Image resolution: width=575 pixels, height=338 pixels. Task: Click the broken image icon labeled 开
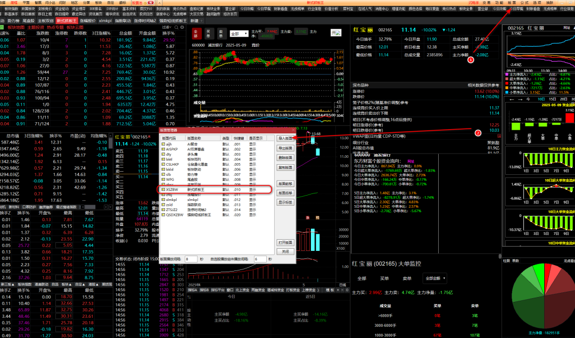click(x=336, y=32)
